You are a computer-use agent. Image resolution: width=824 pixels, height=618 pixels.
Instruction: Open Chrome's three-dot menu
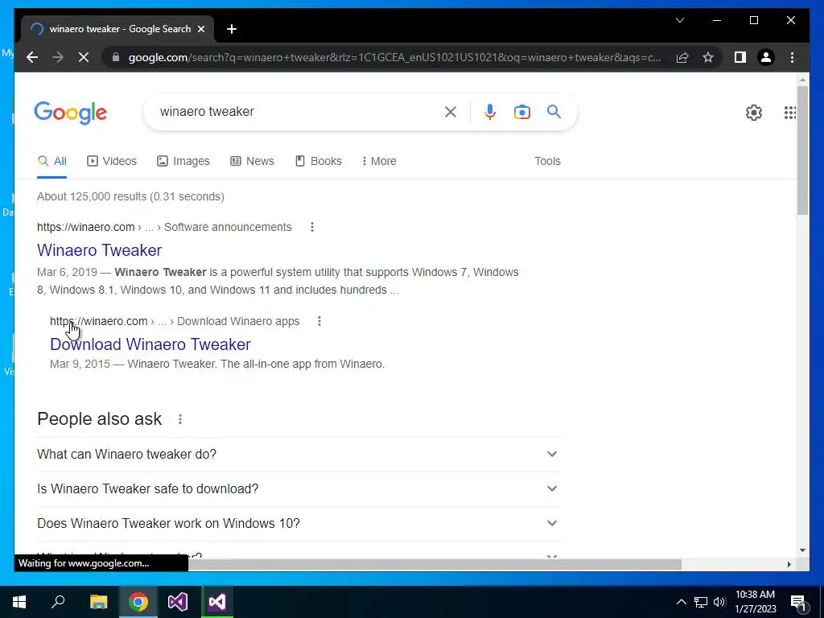(792, 57)
